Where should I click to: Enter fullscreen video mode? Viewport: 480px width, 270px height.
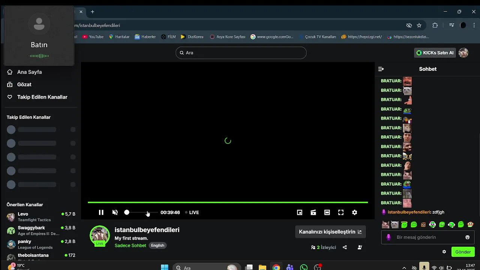point(341,212)
